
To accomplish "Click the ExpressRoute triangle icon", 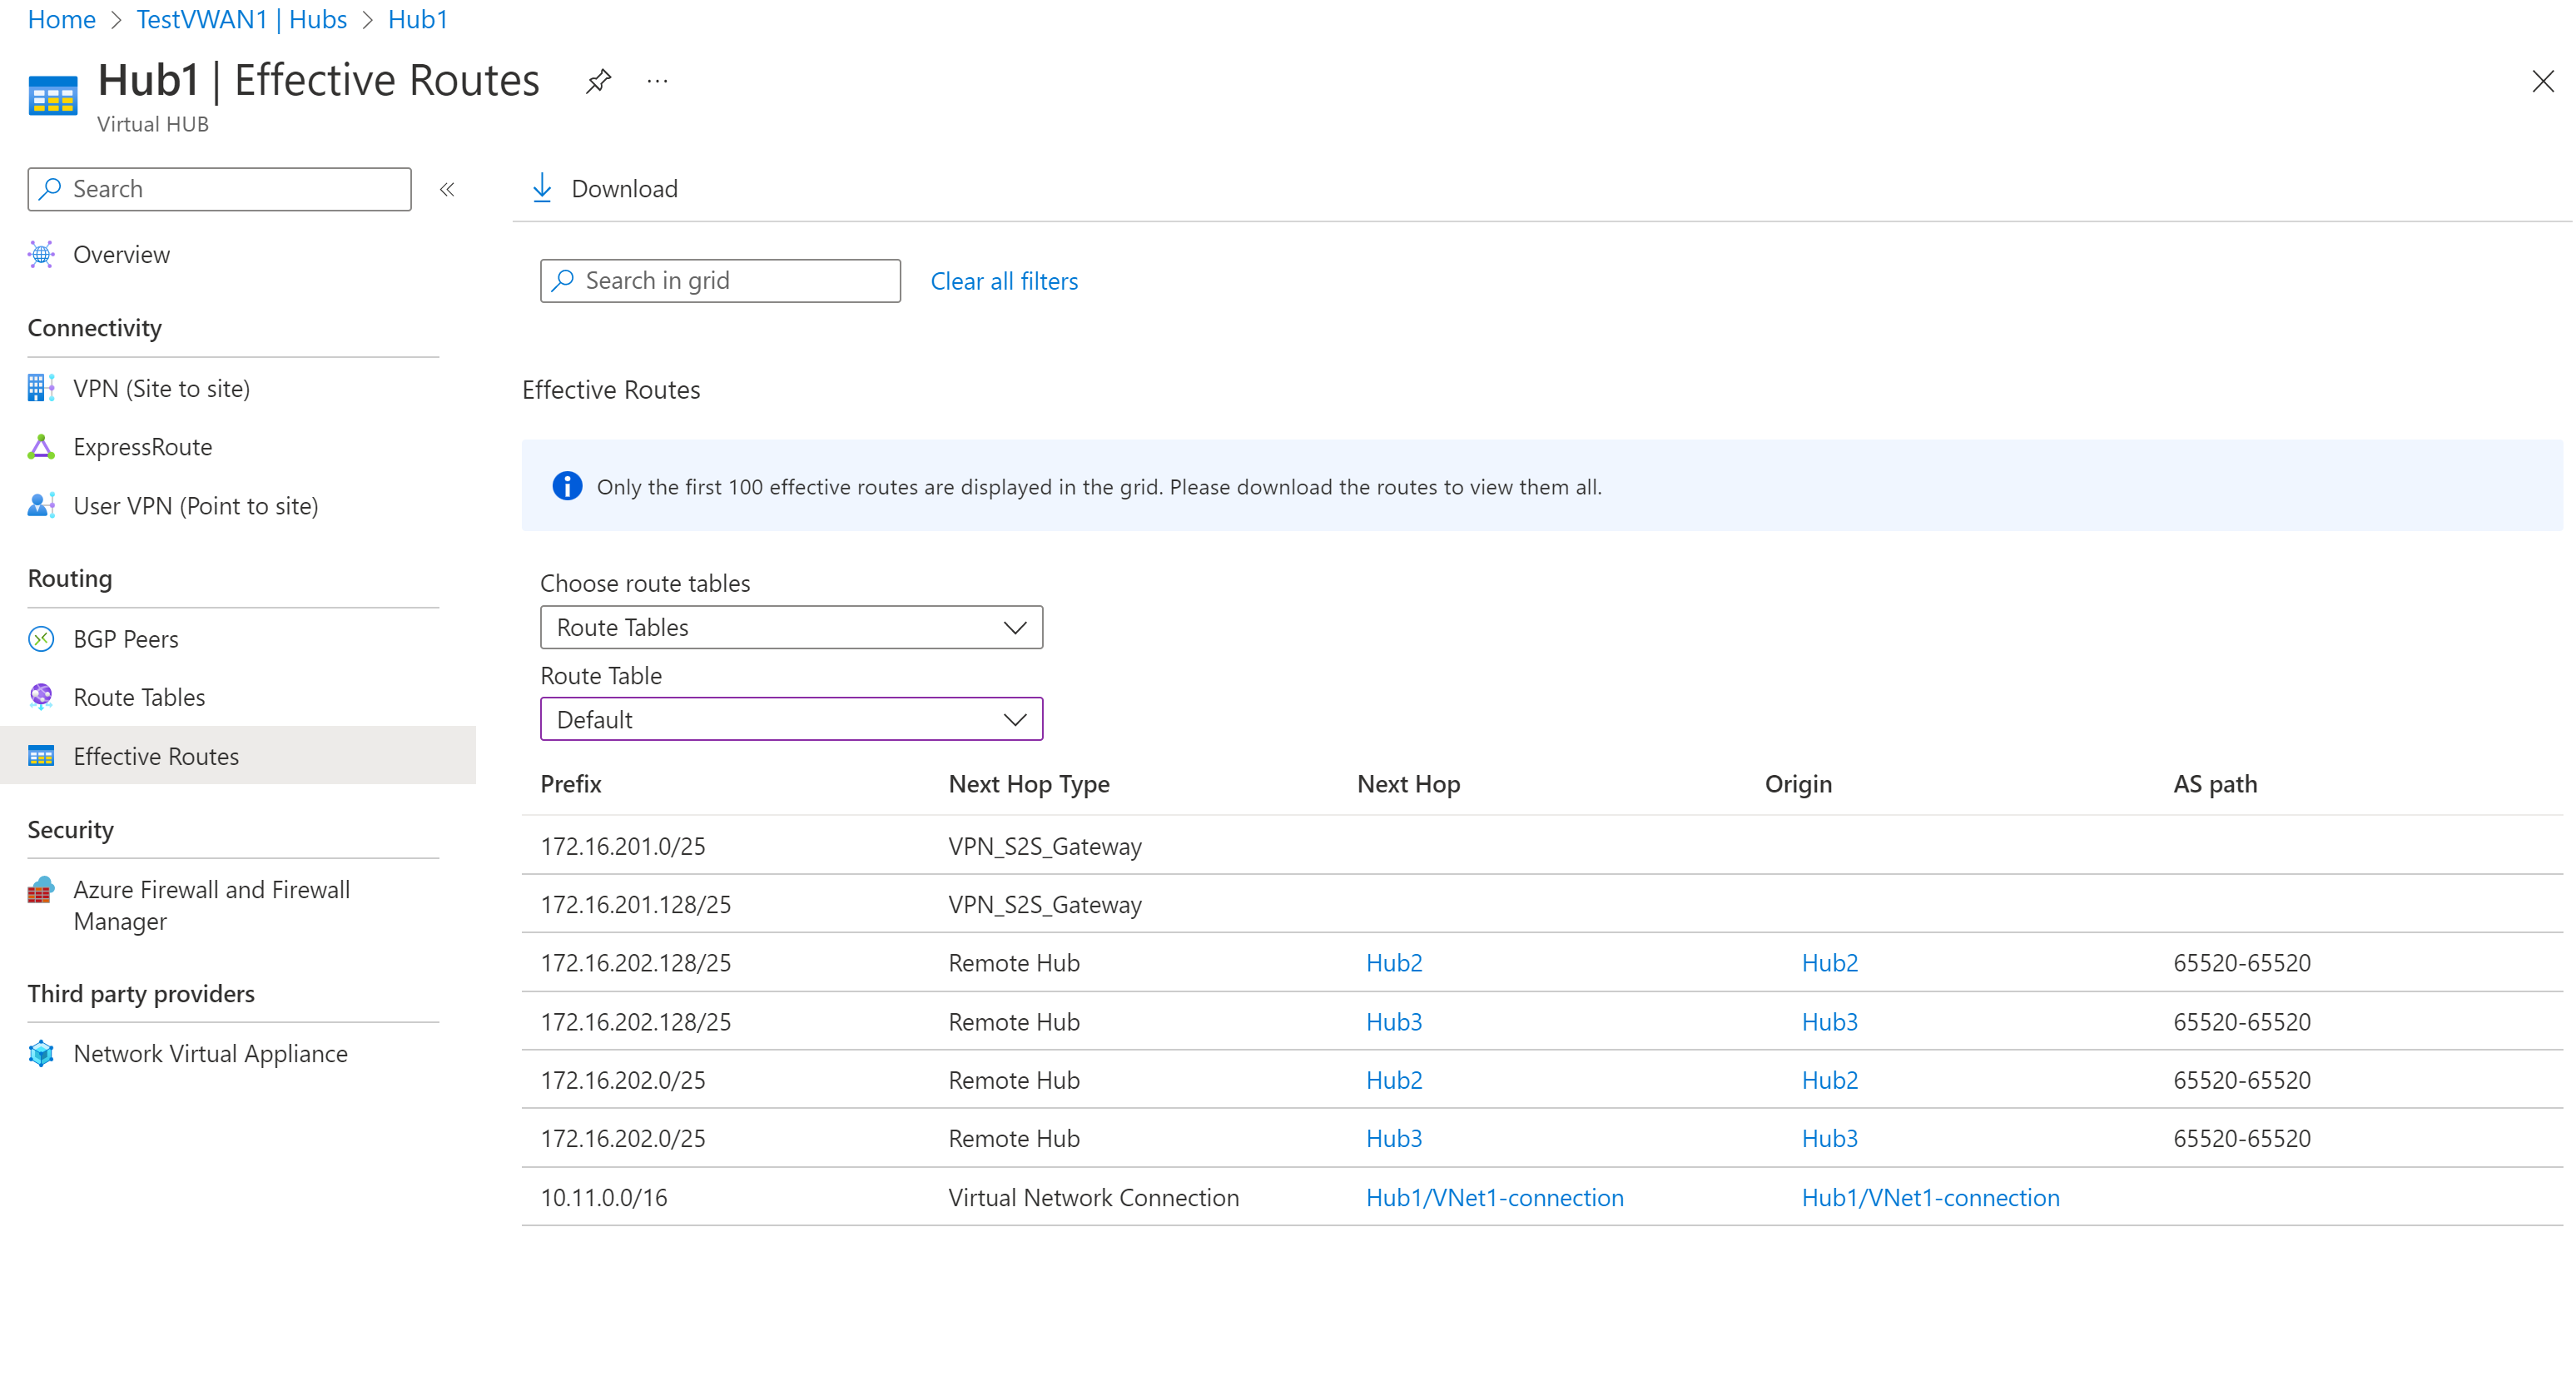I will point(41,447).
